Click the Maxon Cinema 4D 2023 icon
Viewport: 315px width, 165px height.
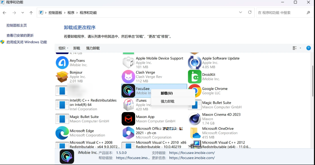click(x=195, y=119)
